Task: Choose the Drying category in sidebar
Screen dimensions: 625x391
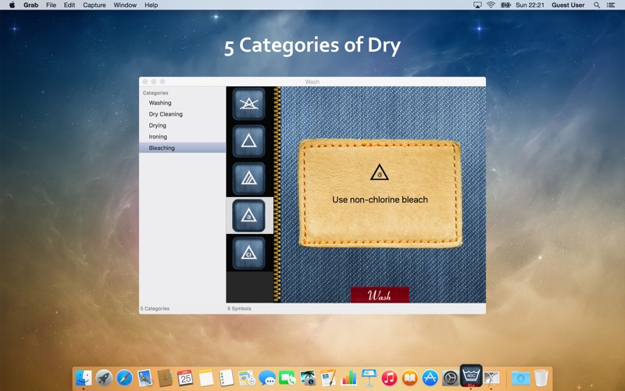Action: tap(158, 125)
